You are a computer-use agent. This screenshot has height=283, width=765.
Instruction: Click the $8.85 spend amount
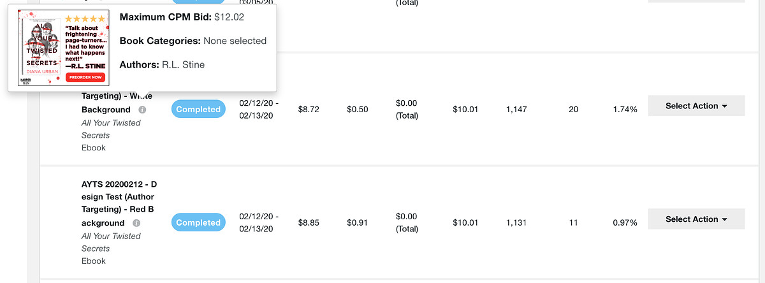(x=309, y=222)
